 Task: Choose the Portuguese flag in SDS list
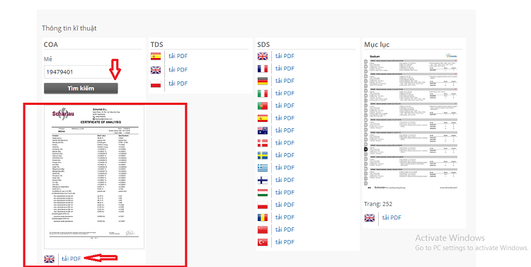[x=263, y=106]
